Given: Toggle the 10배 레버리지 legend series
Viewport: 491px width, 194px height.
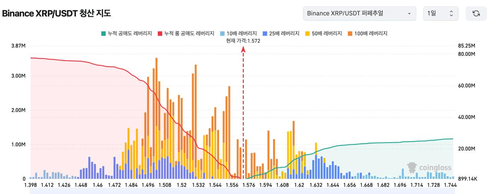Looking at the screenshot, I should [x=239, y=33].
